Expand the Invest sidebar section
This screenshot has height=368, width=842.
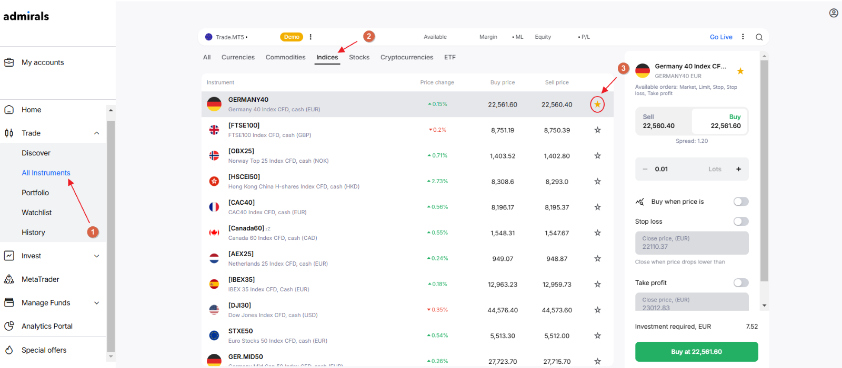pyautogui.click(x=97, y=256)
